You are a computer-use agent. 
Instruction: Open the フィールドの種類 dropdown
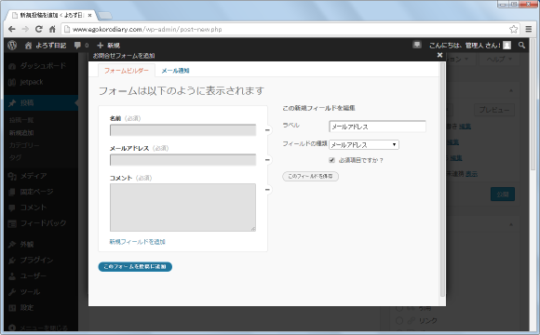(364, 144)
